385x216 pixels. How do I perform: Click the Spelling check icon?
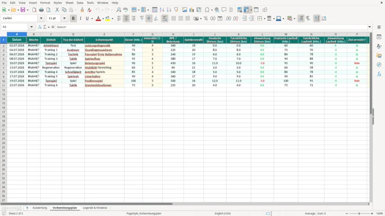pyautogui.click(x=126, y=10)
